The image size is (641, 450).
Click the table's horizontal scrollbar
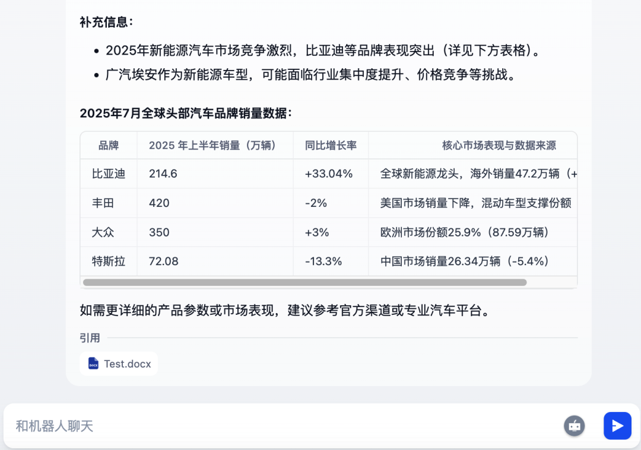pos(304,282)
